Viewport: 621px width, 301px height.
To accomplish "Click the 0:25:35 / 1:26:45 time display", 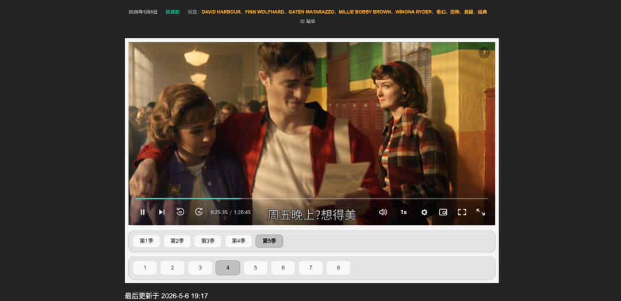I will click(x=231, y=212).
